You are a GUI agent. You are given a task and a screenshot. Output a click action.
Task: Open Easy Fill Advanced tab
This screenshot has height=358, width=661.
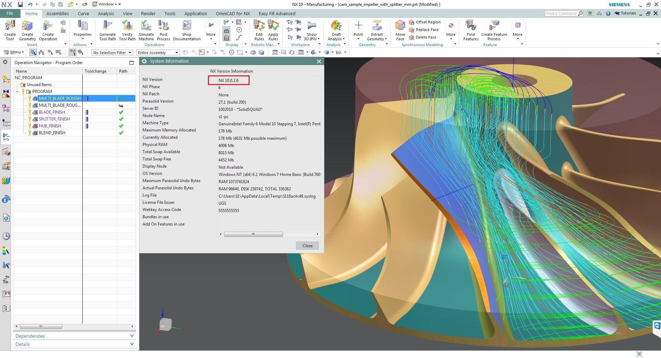pos(277,14)
